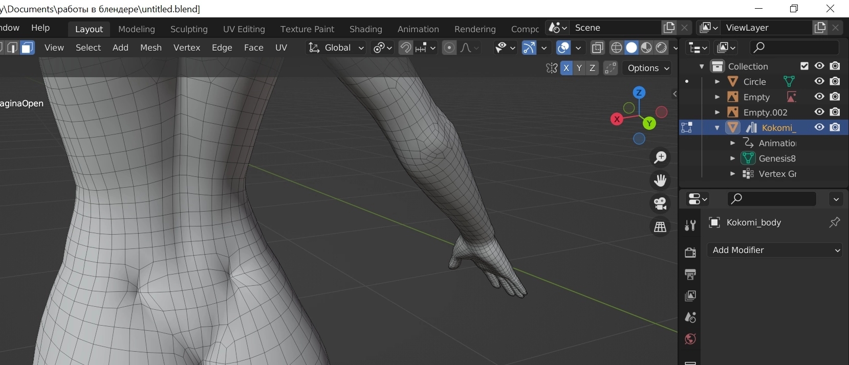Pin the Kokomi_body properties panel
The width and height of the screenshot is (849, 365).
[834, 222]
